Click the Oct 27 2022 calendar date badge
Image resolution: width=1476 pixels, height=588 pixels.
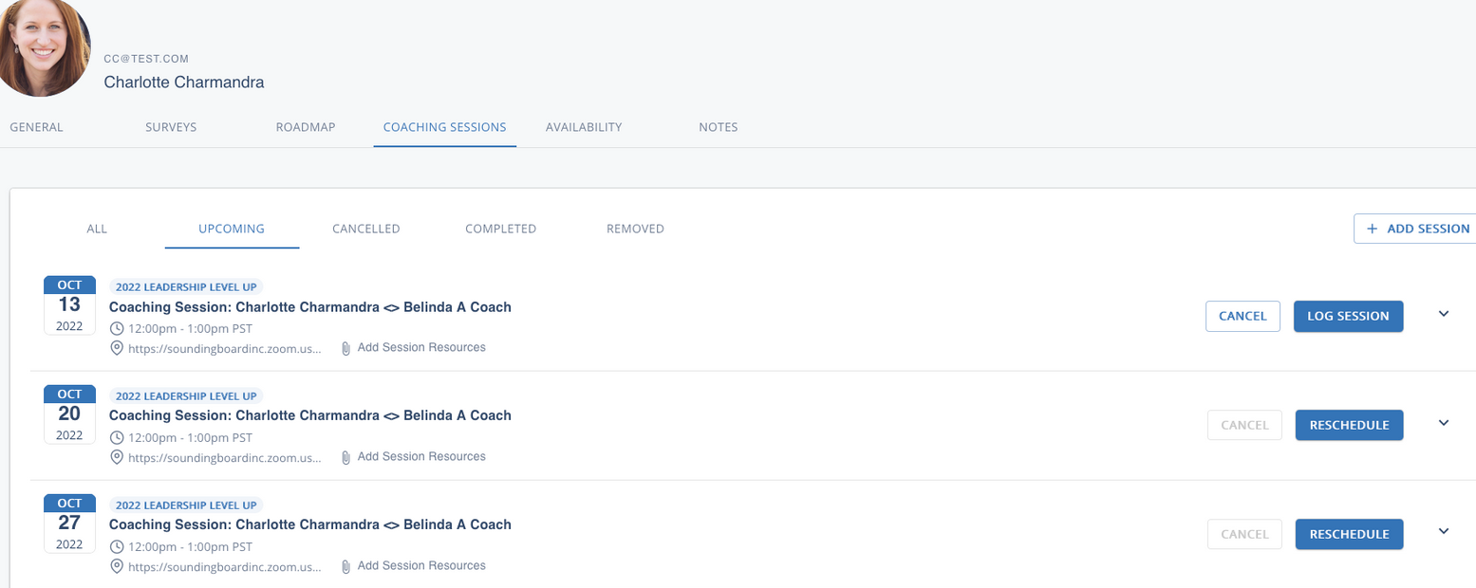point(69,524)
